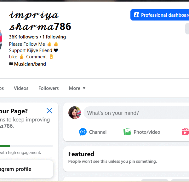This screenshot has width=189, height=182.
Task: Click the page name impriya sharma786
Action: click(x=40, y=21)
